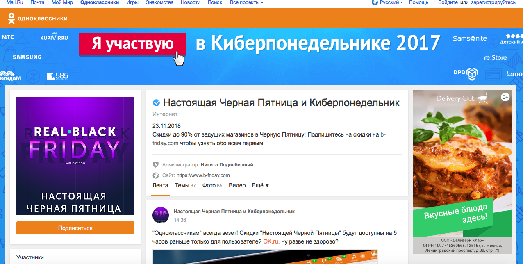Open Одноклассники in top bar
The height and width of the screenshot is (264, 523).
point(100,2)
